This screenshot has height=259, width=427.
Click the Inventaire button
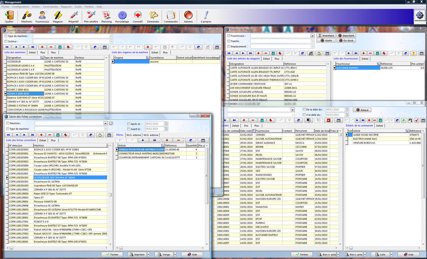(327, 35)
